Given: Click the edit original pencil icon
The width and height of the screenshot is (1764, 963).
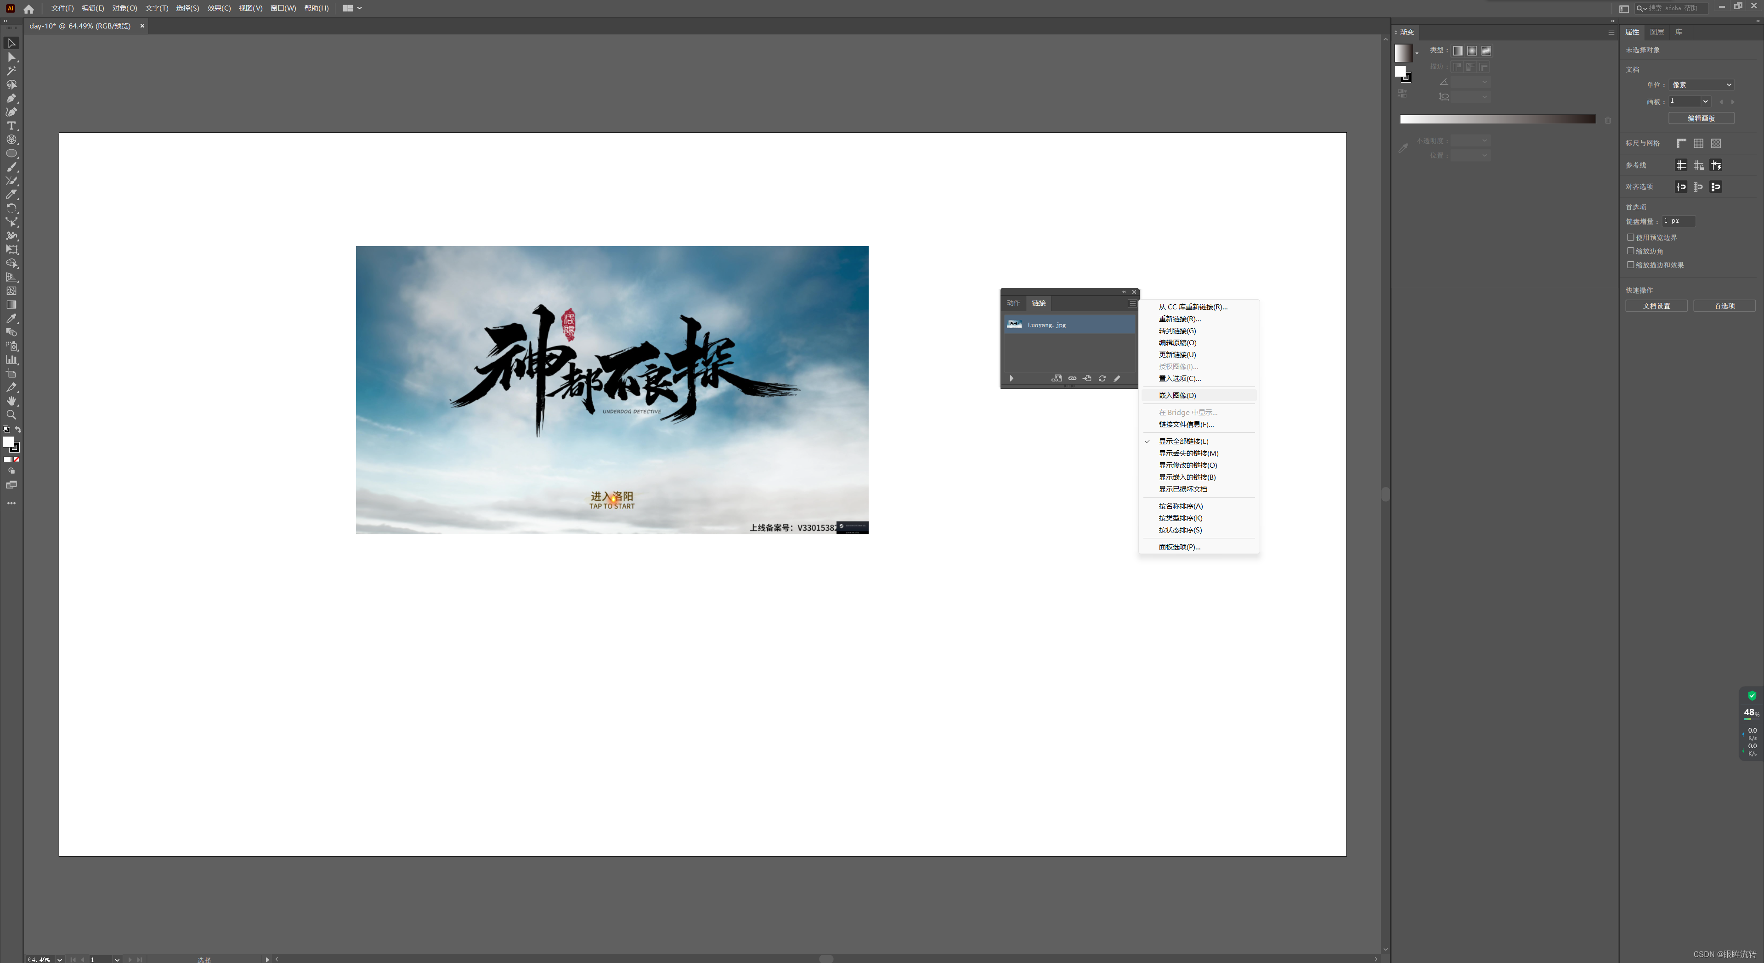Looking at the screenshot, I should click(1117, 379).
